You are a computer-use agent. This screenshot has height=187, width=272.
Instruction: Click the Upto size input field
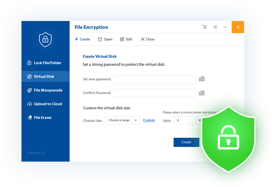(x=184, y=121)
